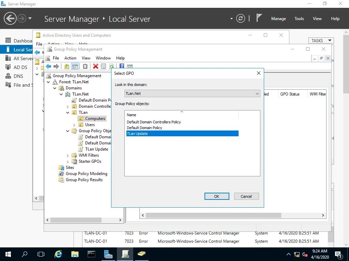Click the clipboard icon in Group Policy Management toolbar
349x261 pixels.
click(x=85, y=66)
